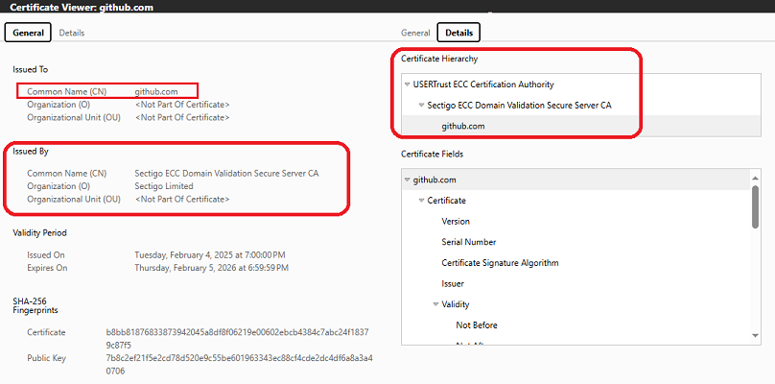Select github.com in Certificate Hierarchy
This screenshot has width=775, height=384.
pos(462,126)
